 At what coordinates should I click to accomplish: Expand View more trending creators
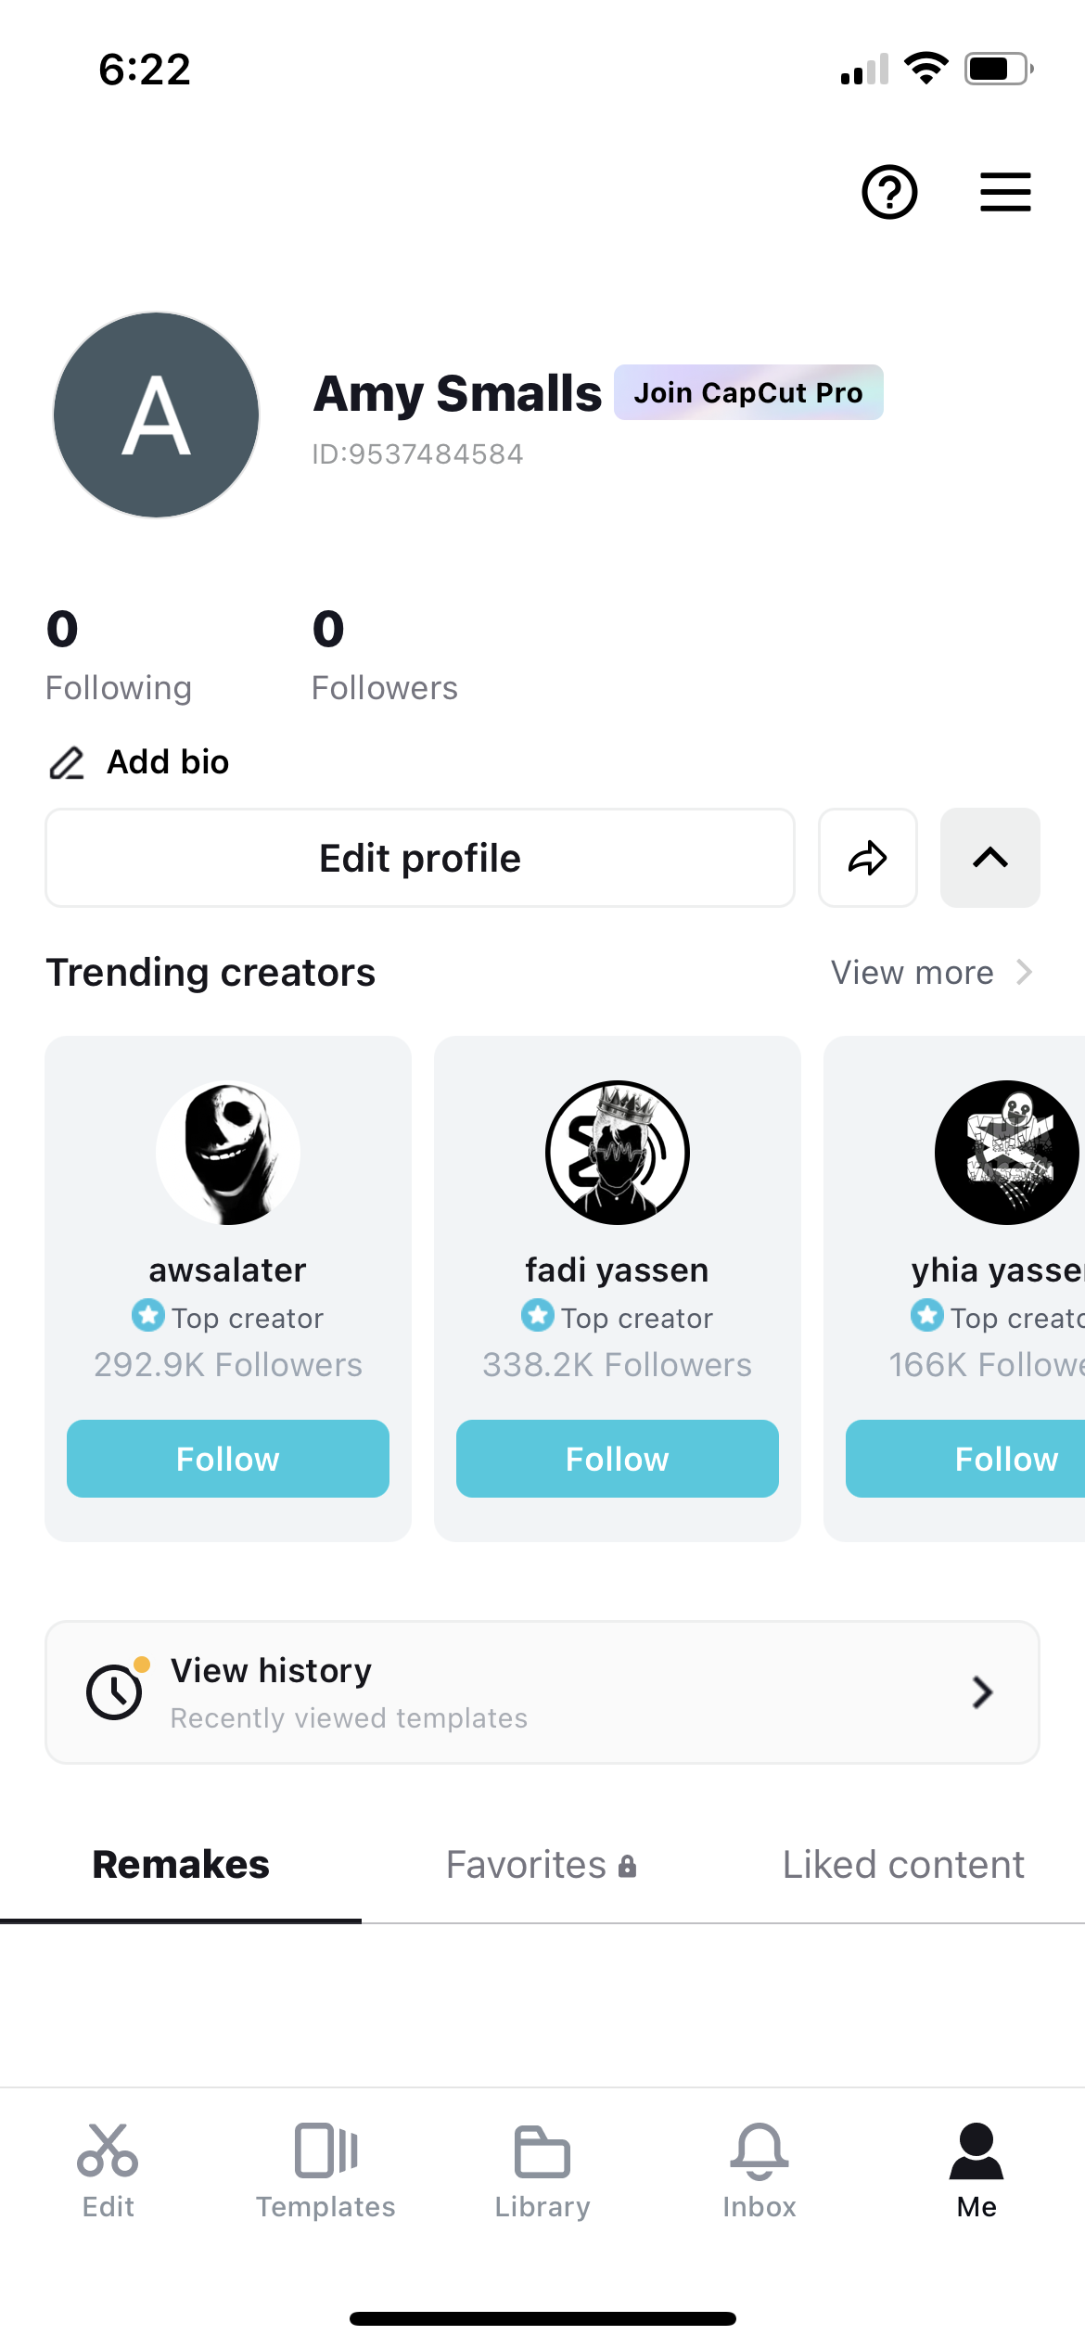coord(930,972)
